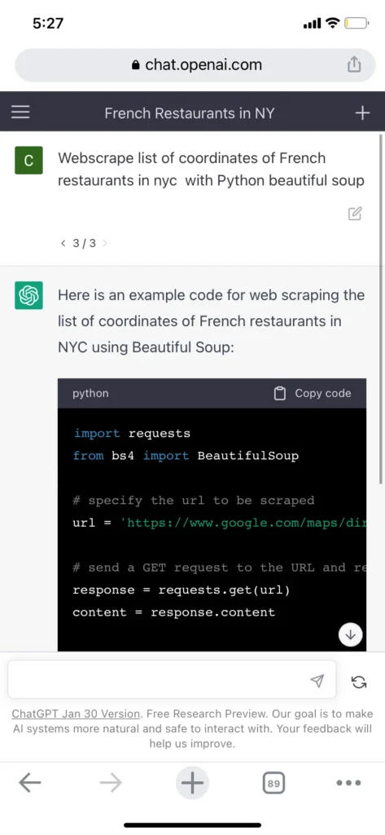The image size is (385, 835).
Task: Send message with paper plane icon
Action: 317,681
